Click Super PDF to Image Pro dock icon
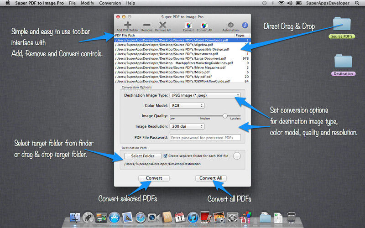365x228 pixels. point(245,218)
